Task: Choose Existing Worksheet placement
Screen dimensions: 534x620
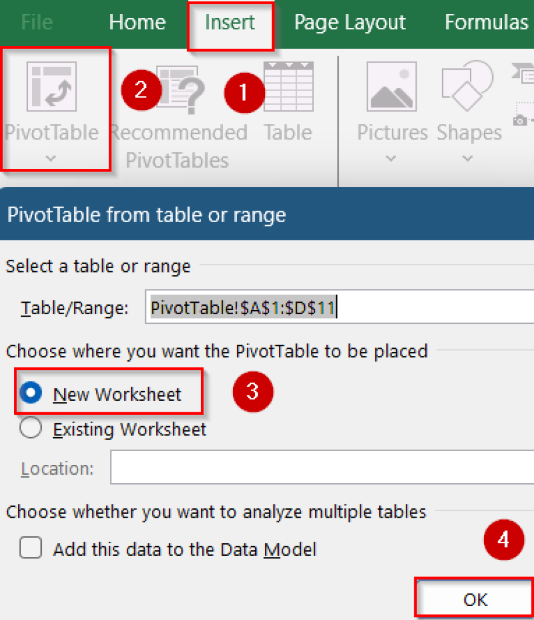Action: click(31, 428)
